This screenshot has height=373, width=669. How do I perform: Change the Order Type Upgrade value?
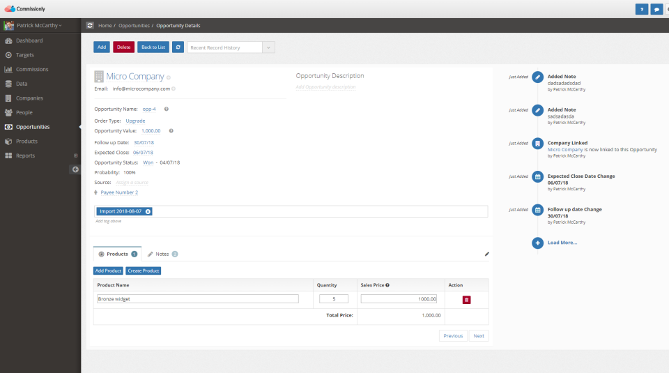[x=135, y=121]
